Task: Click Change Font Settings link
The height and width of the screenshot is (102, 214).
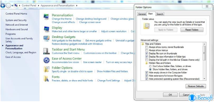Action: point(108,80)
